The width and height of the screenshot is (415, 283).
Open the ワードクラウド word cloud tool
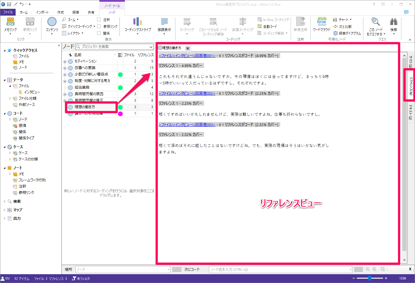[x=322, y=24]
